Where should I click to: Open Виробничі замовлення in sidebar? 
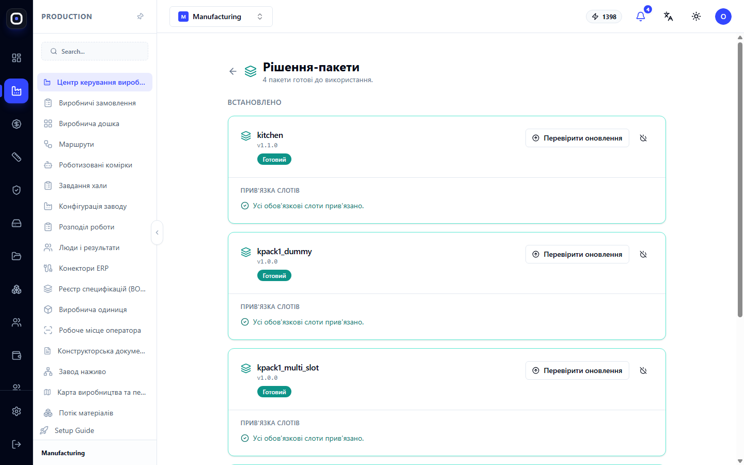(x=95, y=103)
